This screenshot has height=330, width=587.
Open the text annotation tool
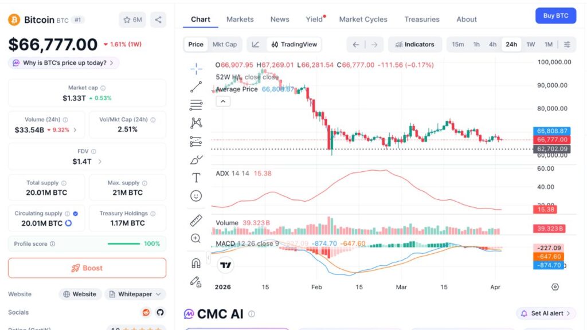pyautogui.click(x=196, y=178)
